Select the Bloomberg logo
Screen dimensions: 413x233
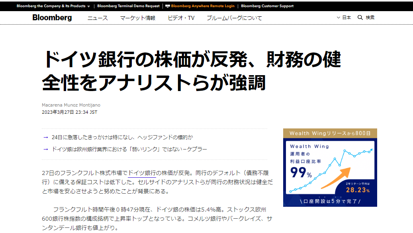point(52,17)
